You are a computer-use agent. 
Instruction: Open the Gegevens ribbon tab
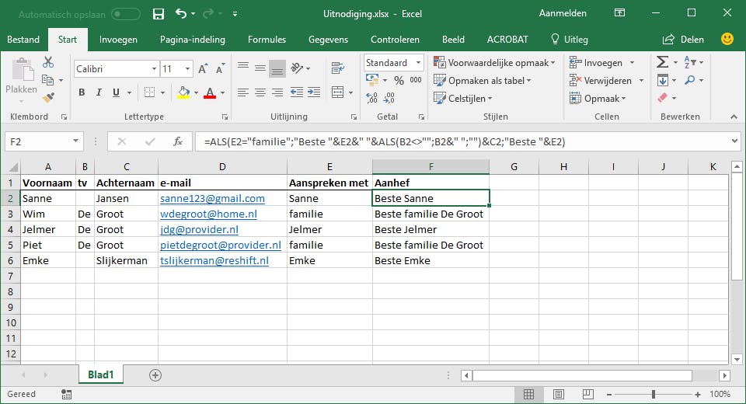[328, 40]
